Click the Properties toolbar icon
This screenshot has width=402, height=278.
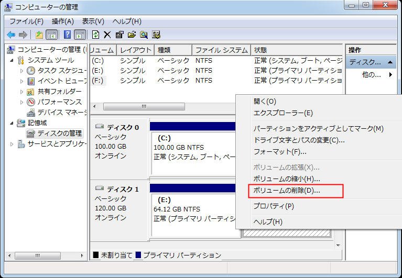(x=119, y=35)
